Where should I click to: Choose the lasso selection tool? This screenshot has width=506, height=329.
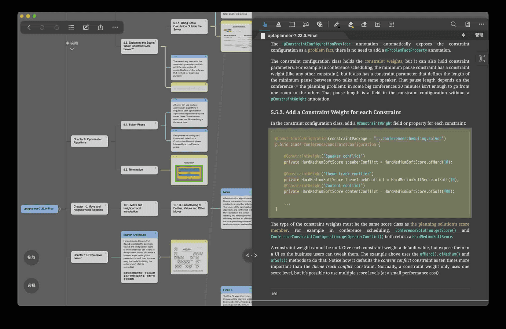(306, 25)
